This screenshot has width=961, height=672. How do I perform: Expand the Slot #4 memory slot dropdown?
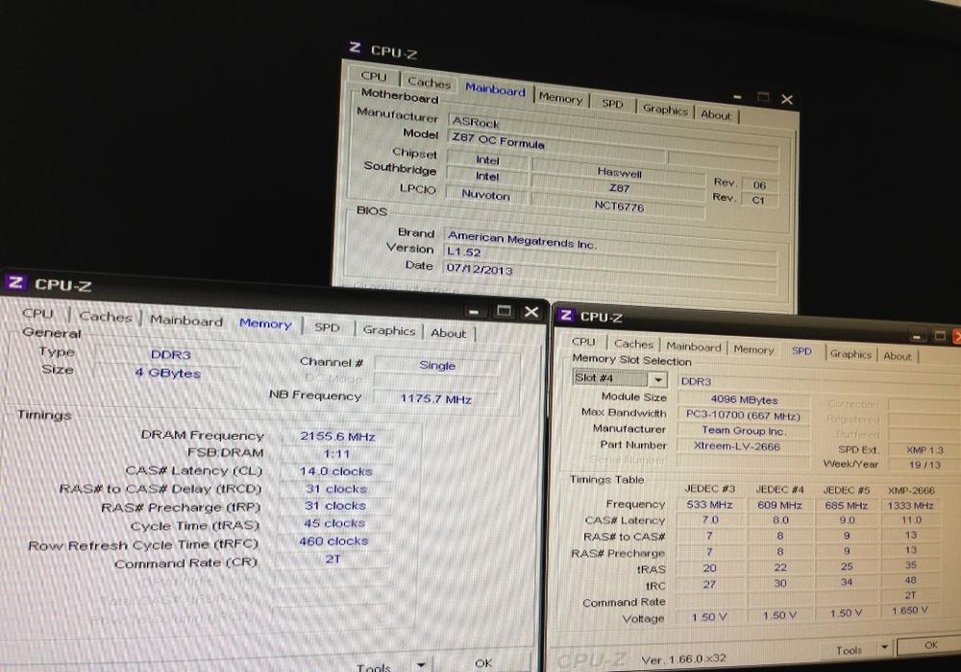(657, 379)
